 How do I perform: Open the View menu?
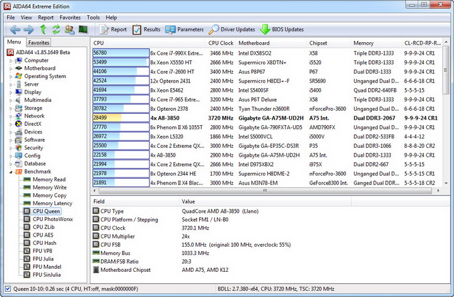[x=26, y=18]
